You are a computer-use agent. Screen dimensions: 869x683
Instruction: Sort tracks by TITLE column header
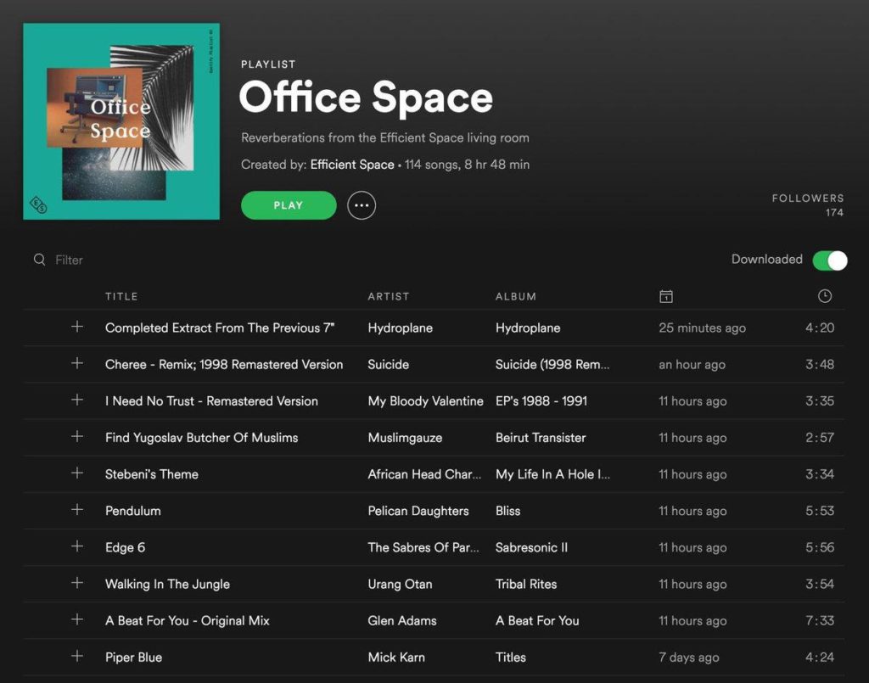(x=121, y=296)
